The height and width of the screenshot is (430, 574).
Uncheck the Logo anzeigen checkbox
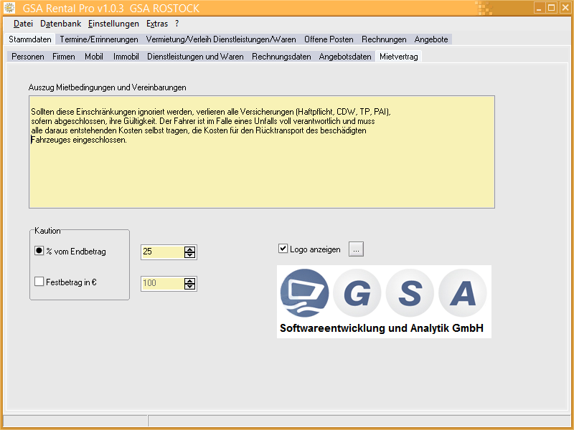[x=283, y=249]
